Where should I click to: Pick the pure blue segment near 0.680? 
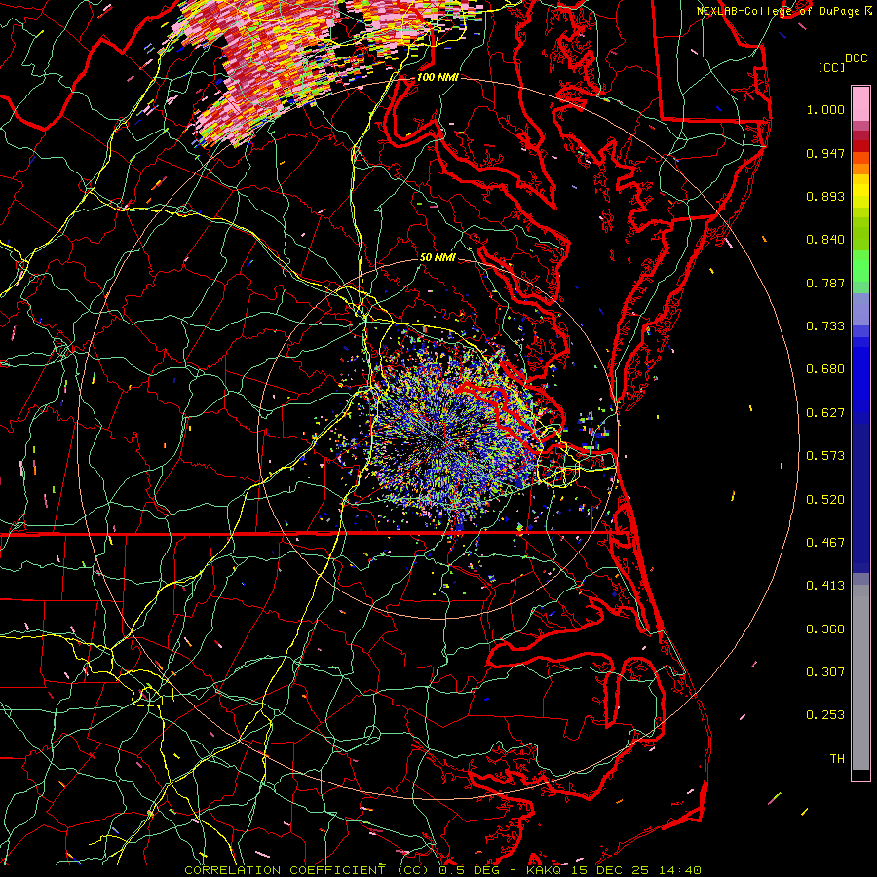tap(860, 375)
